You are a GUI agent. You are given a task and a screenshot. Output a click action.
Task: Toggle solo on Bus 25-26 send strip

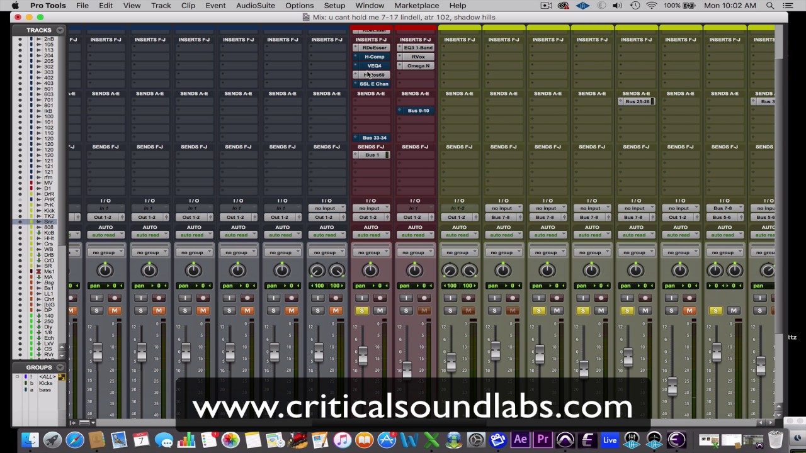tap(627, 310)
